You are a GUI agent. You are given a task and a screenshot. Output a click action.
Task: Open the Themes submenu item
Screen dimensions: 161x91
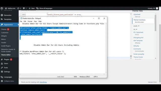click(x=4, y=29)
